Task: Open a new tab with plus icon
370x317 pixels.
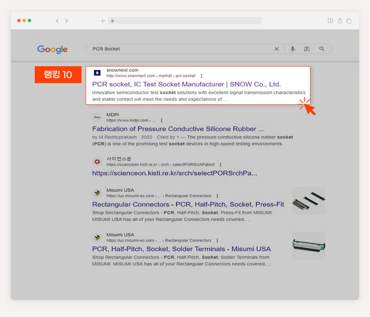Action: pos(103,21)
